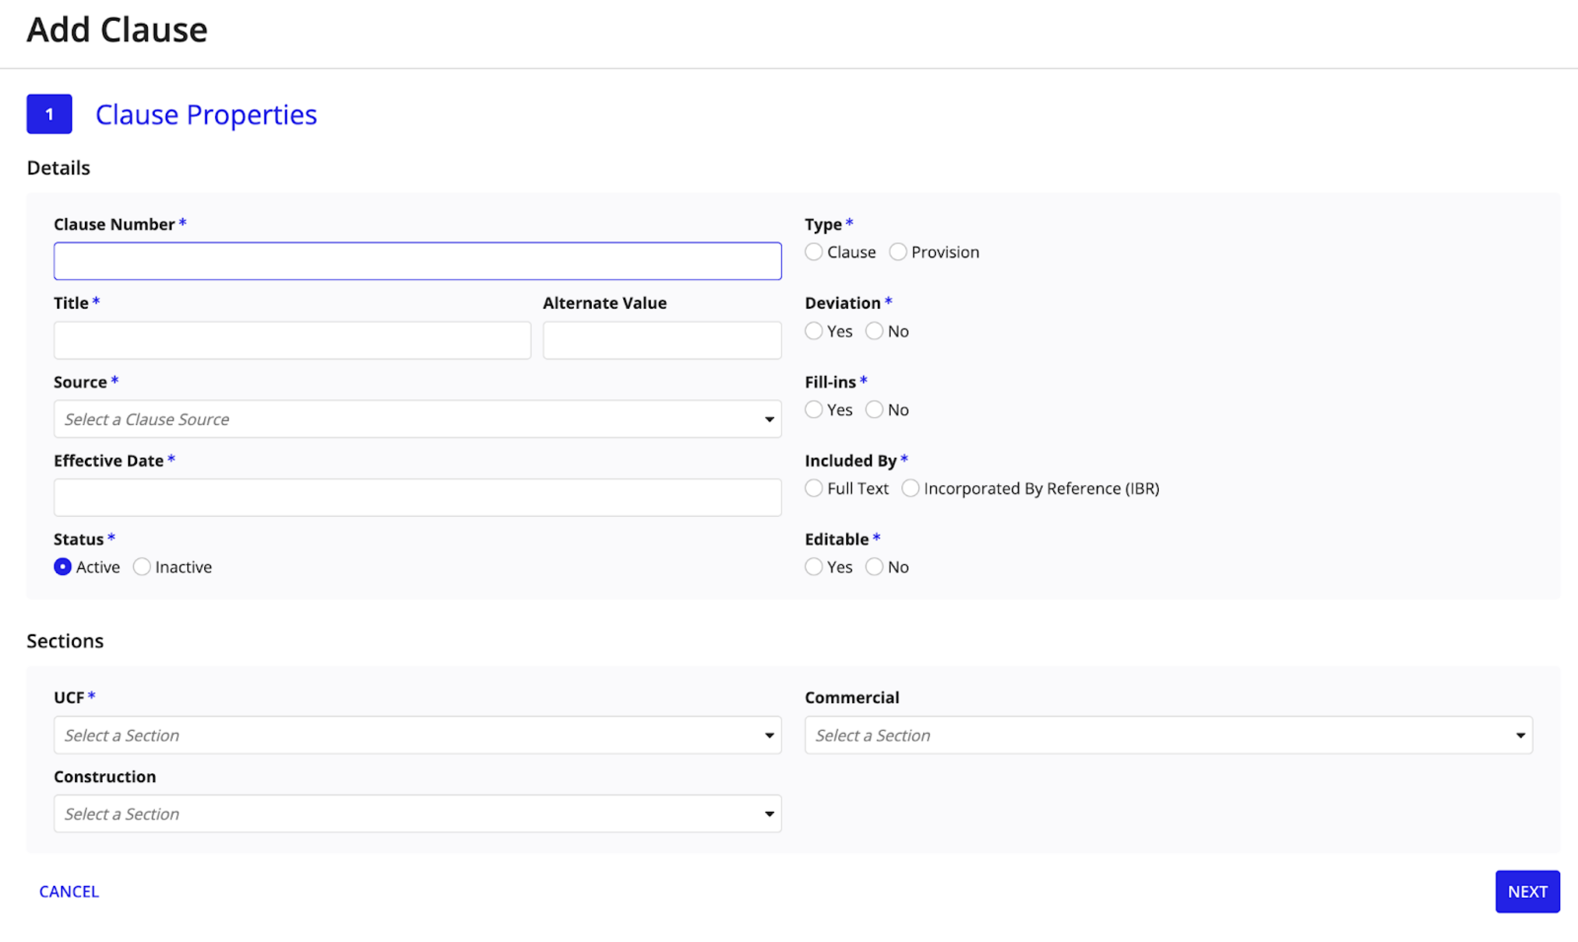This screenshot has width=1578, height=942.
Task: Select Incorporated By Reference (IBR) option
Action: [x=910, y=488]
